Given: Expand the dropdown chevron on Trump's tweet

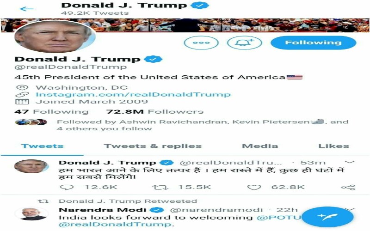Looking at the screenshot, I should (350, 162).
